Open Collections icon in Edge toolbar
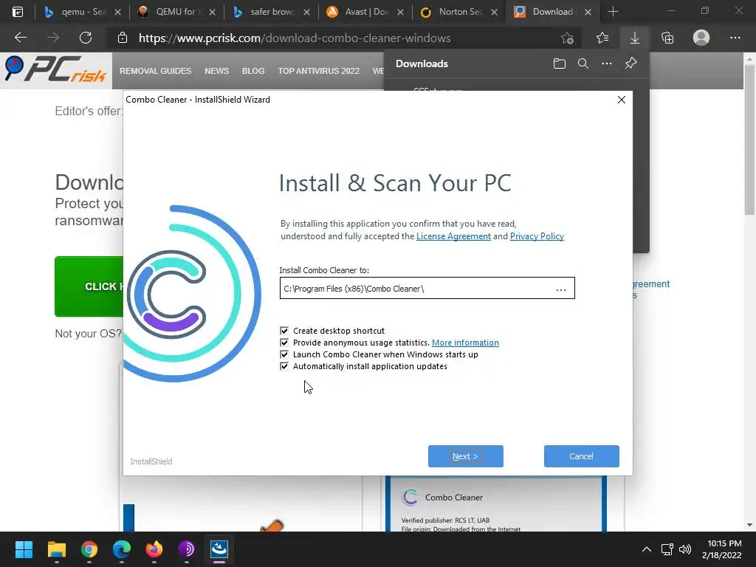 point(667,38)
